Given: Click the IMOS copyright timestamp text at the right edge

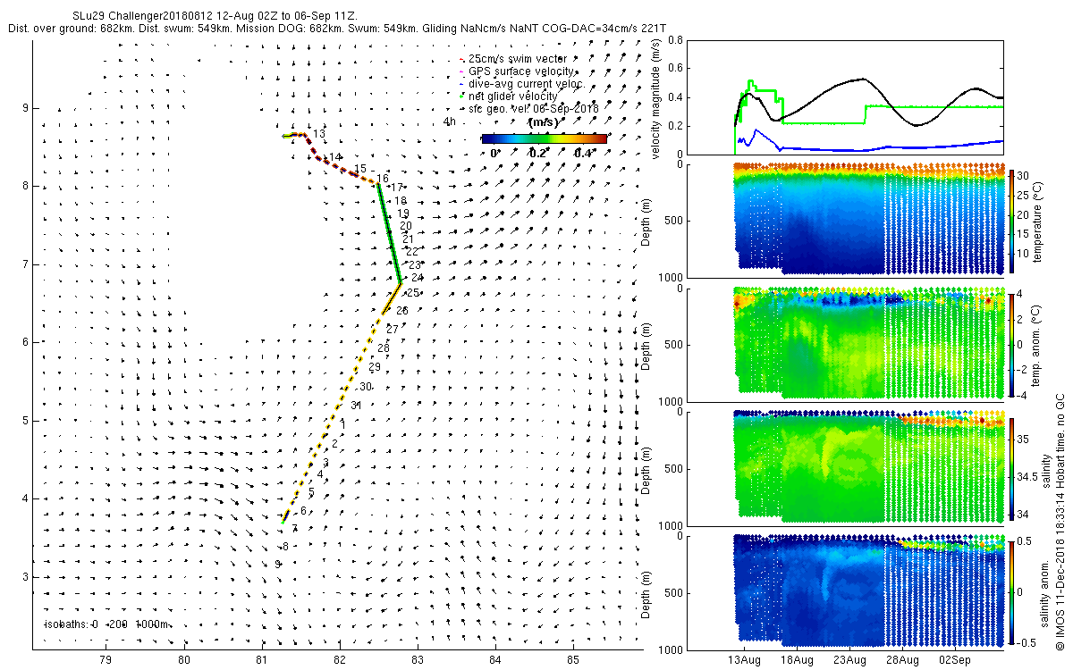Looking at the screenshot, I should 1060,522.
